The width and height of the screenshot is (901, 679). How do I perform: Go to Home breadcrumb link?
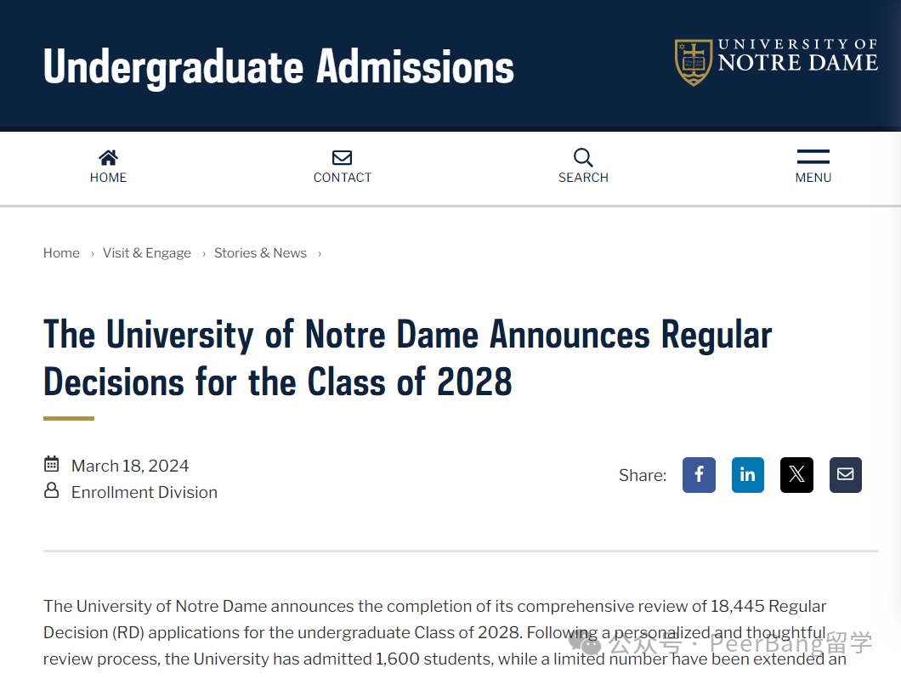(61, 252)
